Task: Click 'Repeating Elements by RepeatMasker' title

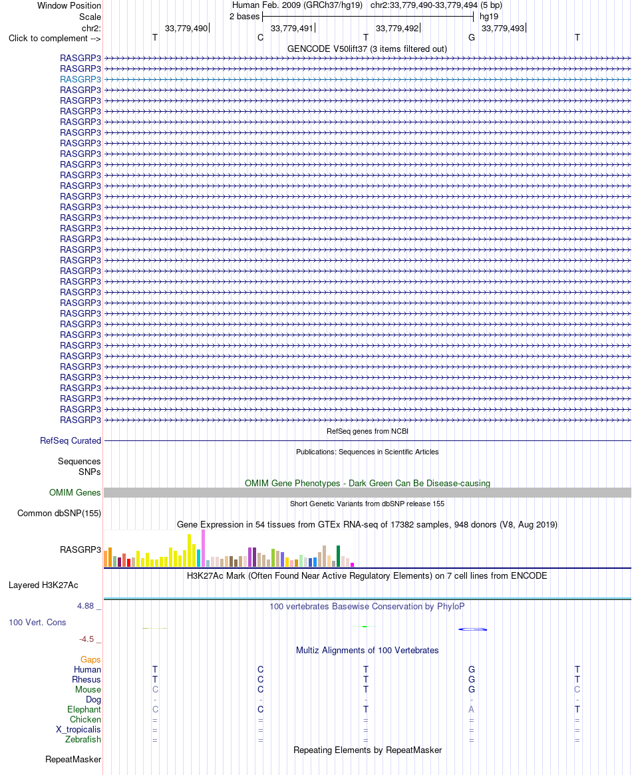Action: click(367, 750)
